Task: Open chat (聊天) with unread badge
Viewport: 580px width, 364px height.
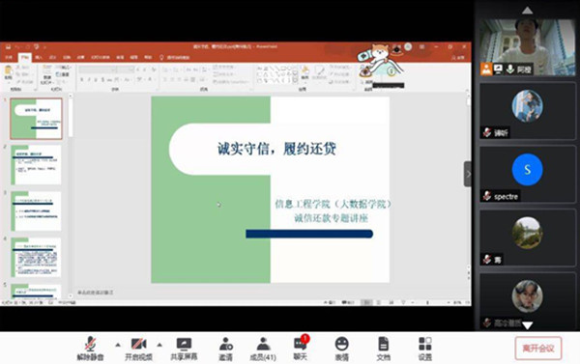Action: click(x=301, y=349)
